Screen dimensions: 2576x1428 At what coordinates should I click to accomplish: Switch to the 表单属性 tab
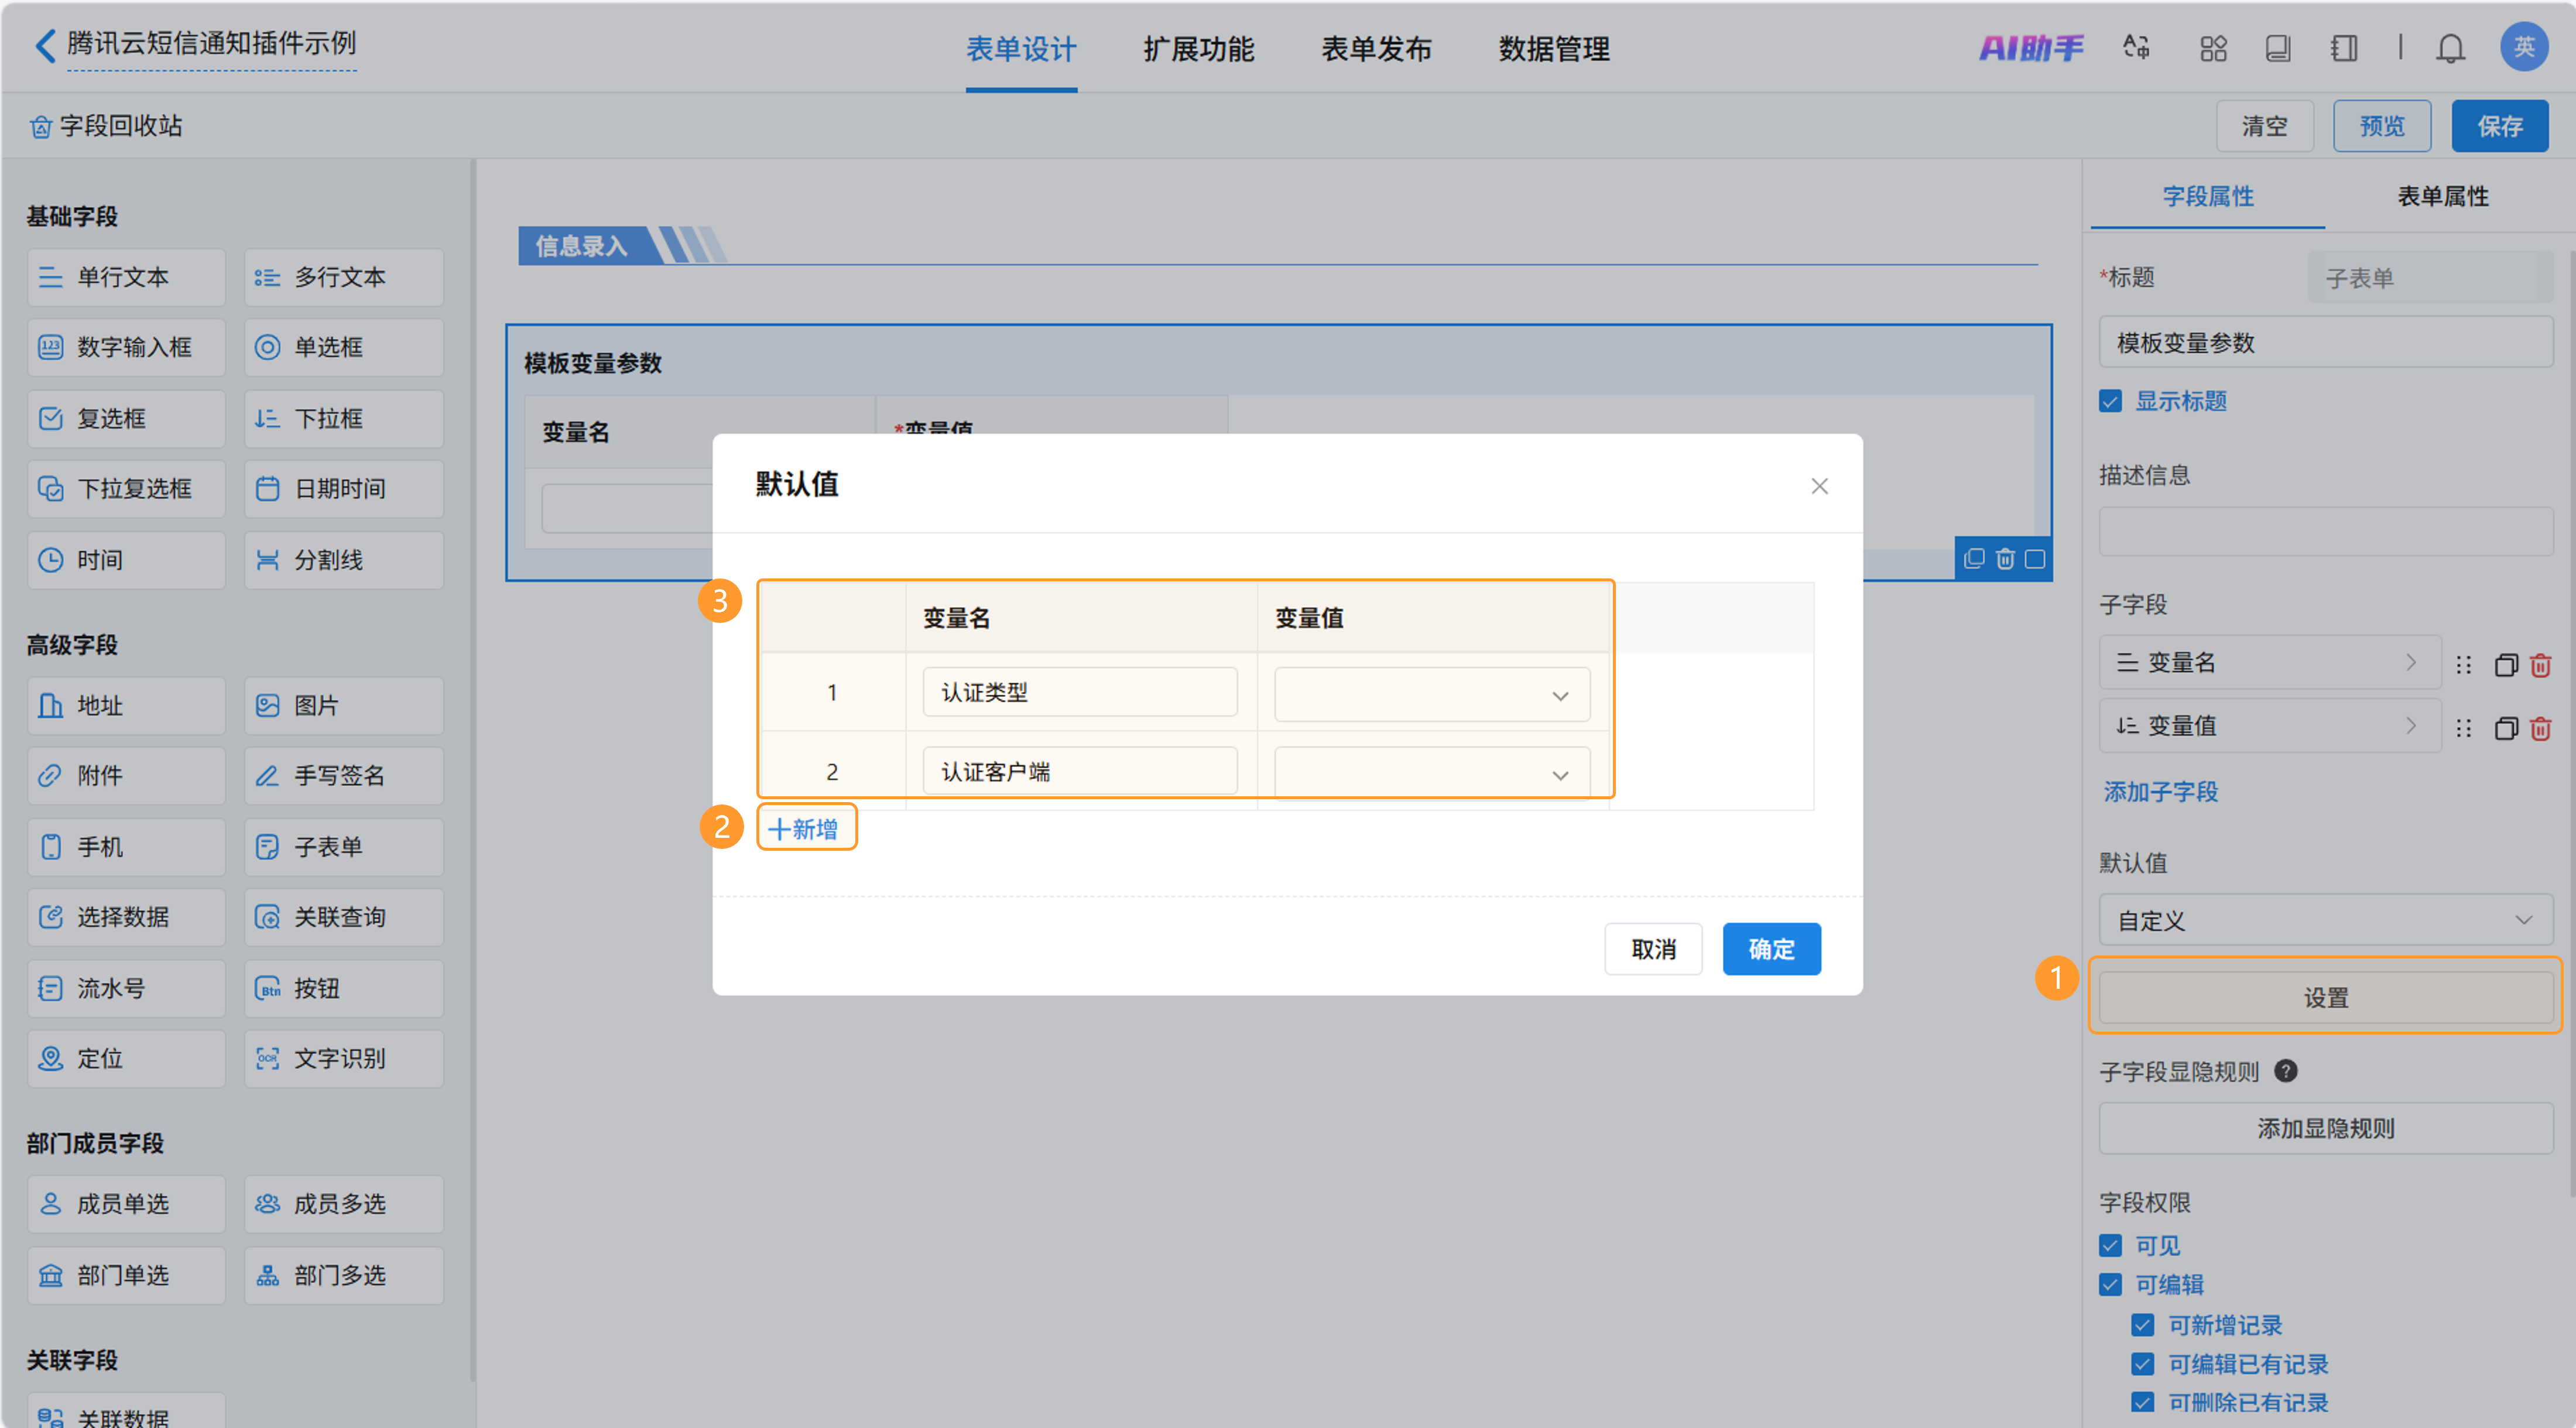coord(2442,196)
